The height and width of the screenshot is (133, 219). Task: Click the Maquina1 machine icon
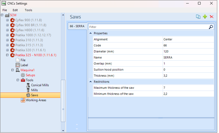(18, 70)
